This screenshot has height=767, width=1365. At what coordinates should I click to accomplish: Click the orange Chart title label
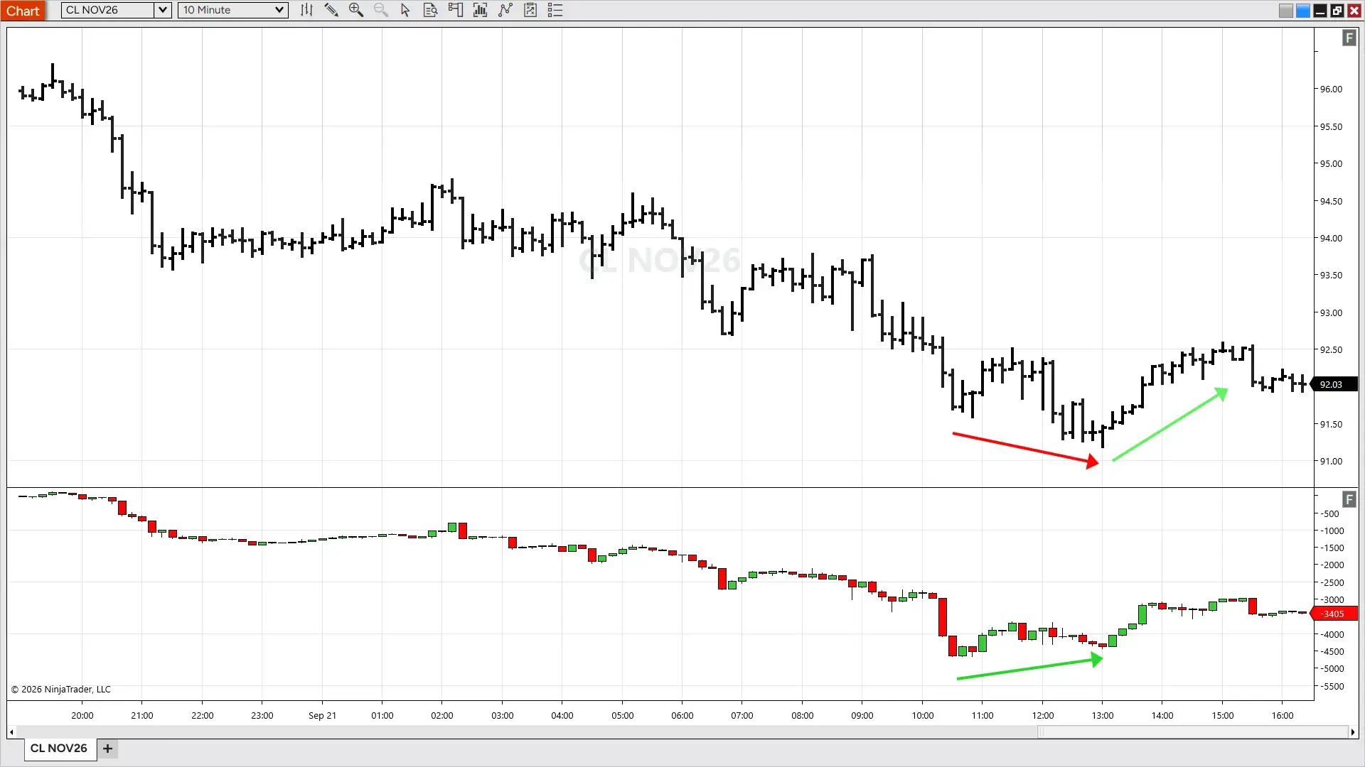click(x=23, y=11)
